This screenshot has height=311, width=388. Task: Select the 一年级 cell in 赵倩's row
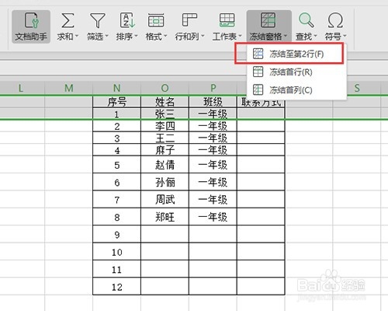click(213, 165)
